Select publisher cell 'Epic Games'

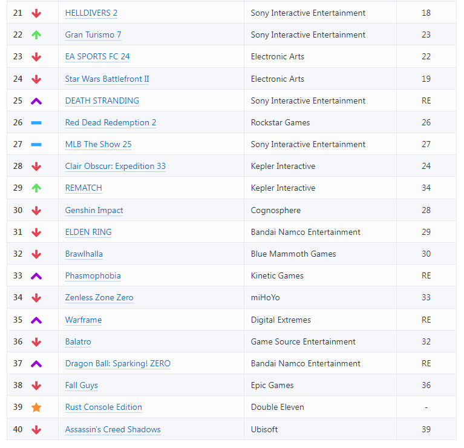click(x=320, y=385)
